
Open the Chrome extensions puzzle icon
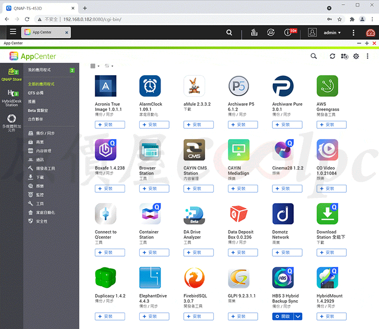pyautogui.click(x=352, y=19)
